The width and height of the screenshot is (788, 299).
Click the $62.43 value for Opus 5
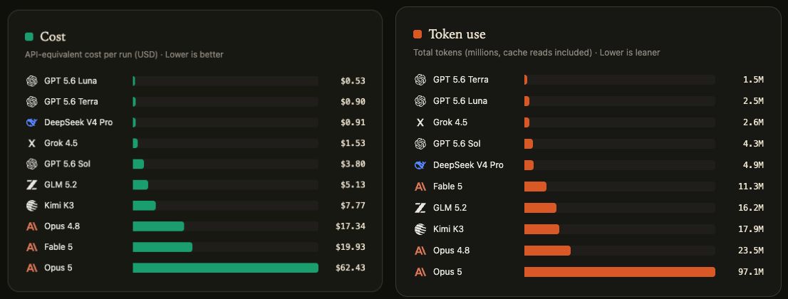point(351,268)
